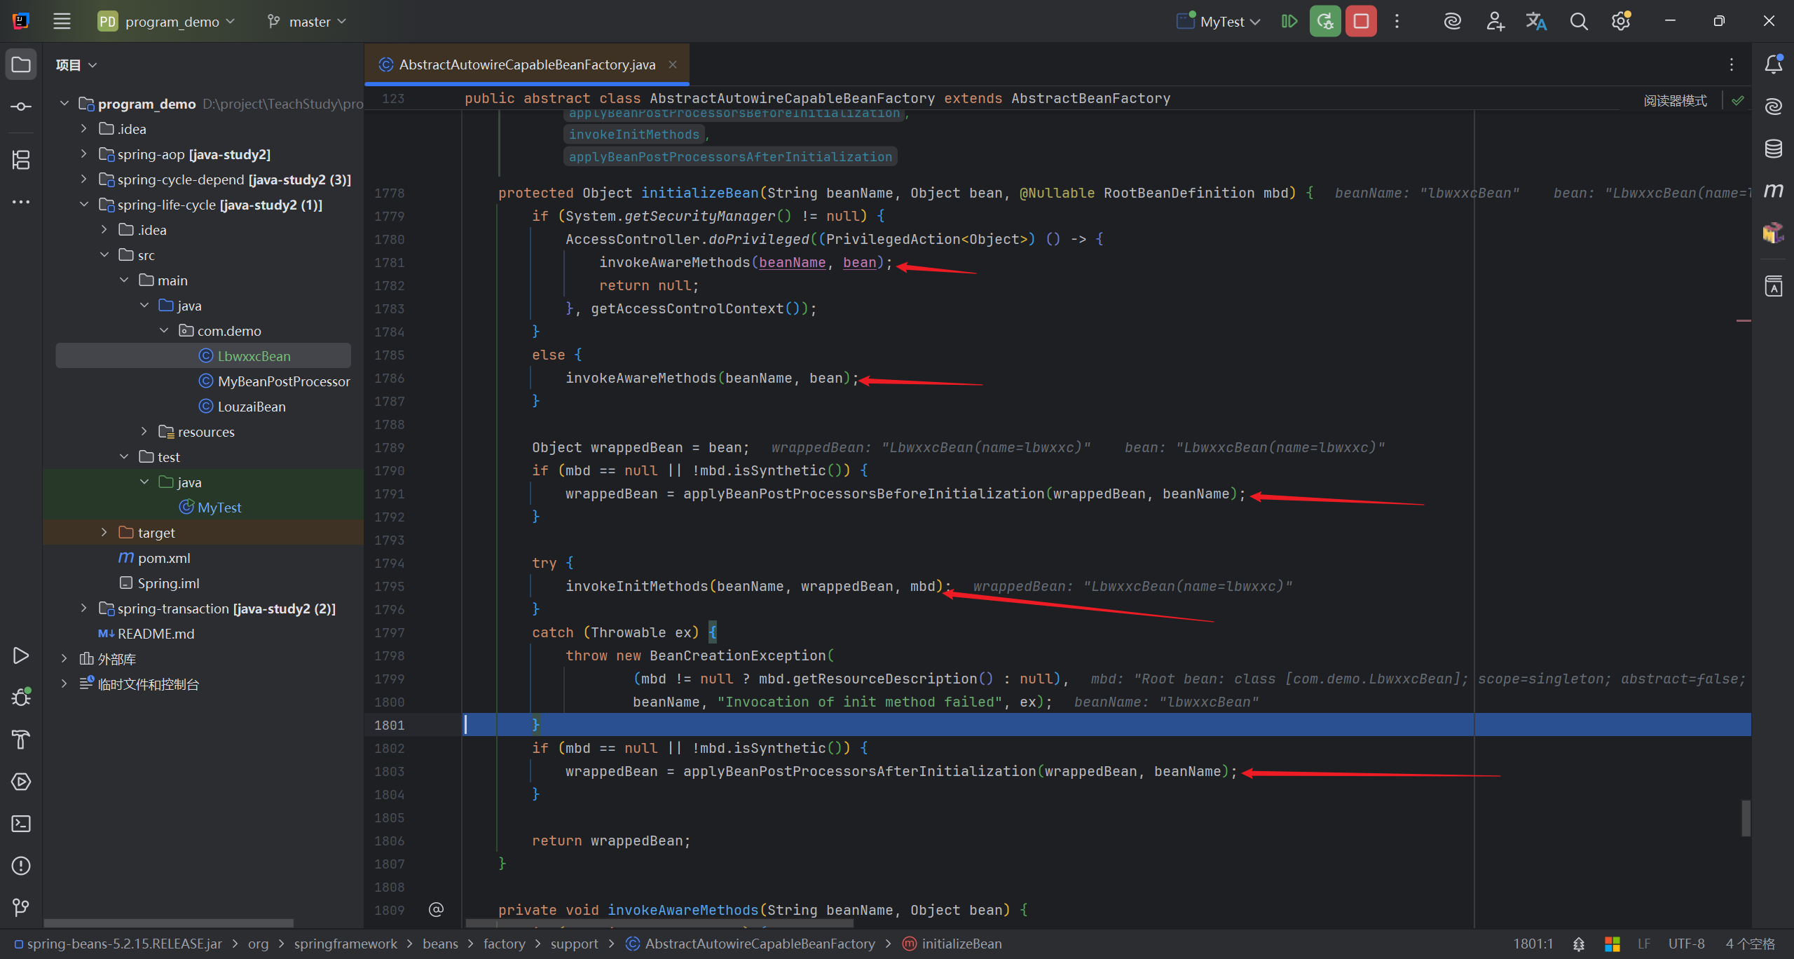The width and height of the screenshot is (1794, 959).
Task: Expand the target folder node
Action: pyautogui.click(x=104, y=532)
